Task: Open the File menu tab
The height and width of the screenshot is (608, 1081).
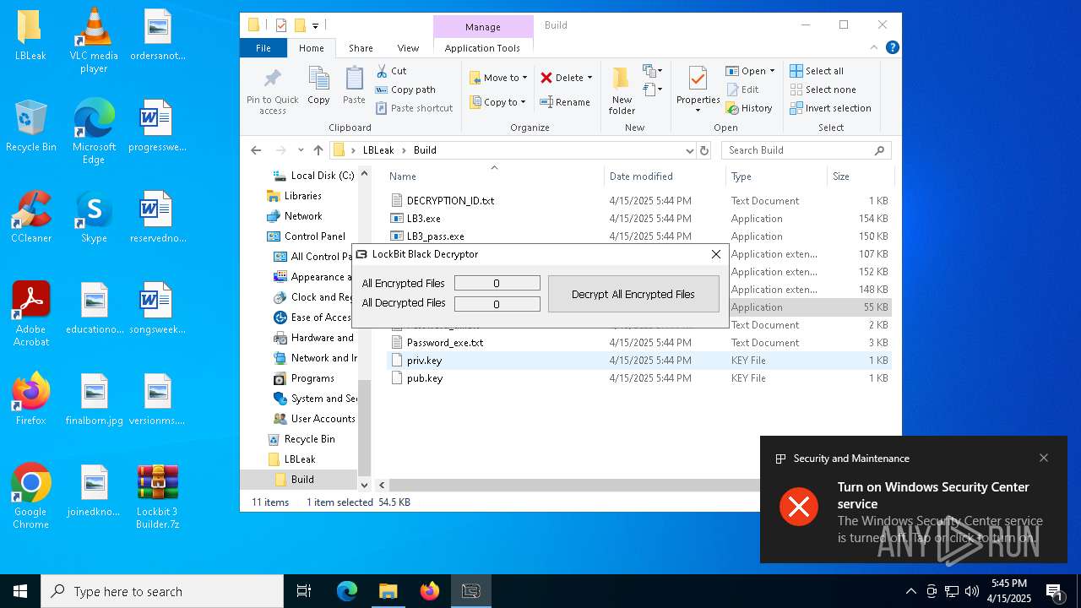Action: (x=263, y=48)
